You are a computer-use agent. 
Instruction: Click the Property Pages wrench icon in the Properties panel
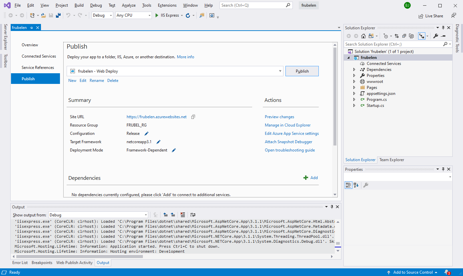point(366,185)
